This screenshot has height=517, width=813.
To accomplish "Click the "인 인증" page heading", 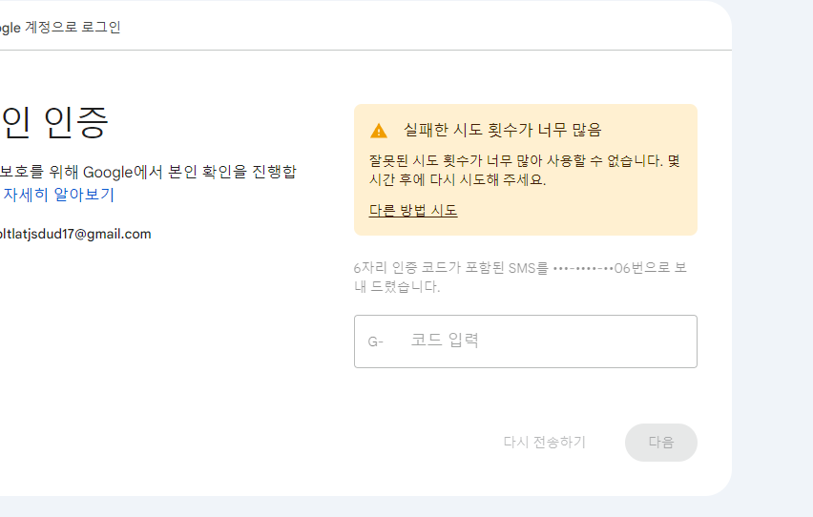I will [54, 124].
